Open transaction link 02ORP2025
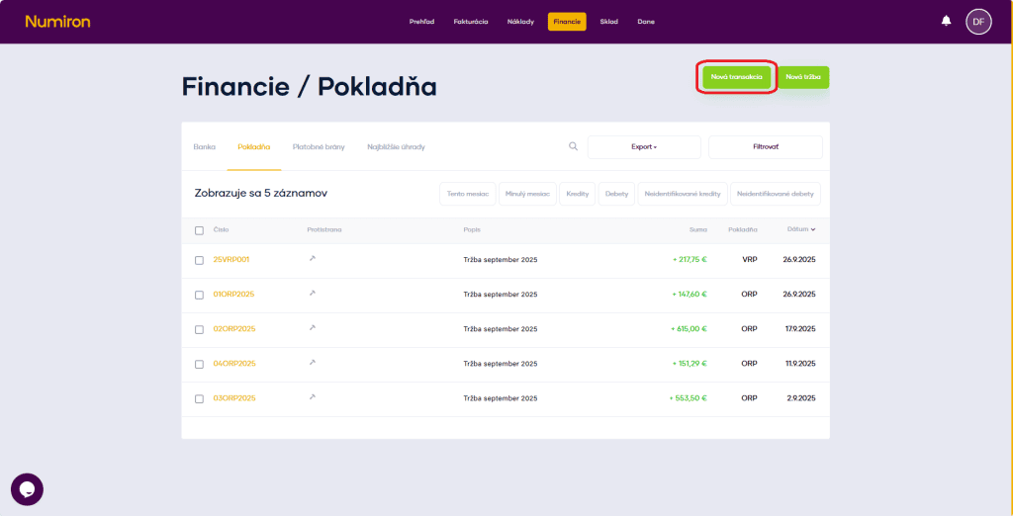Screen dimensions: 1013x516 234,329
